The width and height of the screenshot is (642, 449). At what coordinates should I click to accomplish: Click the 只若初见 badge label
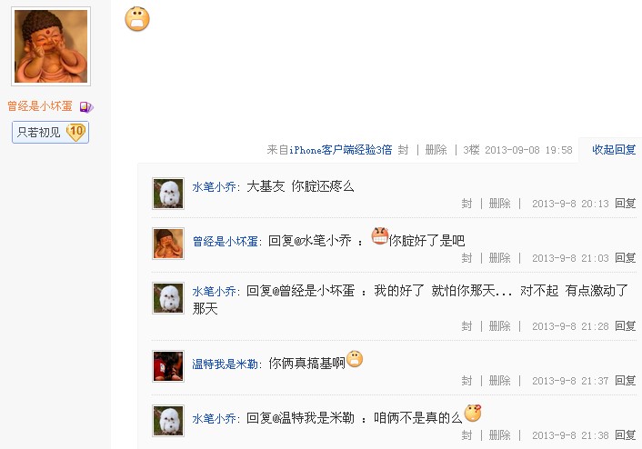(x=39, y=133)
